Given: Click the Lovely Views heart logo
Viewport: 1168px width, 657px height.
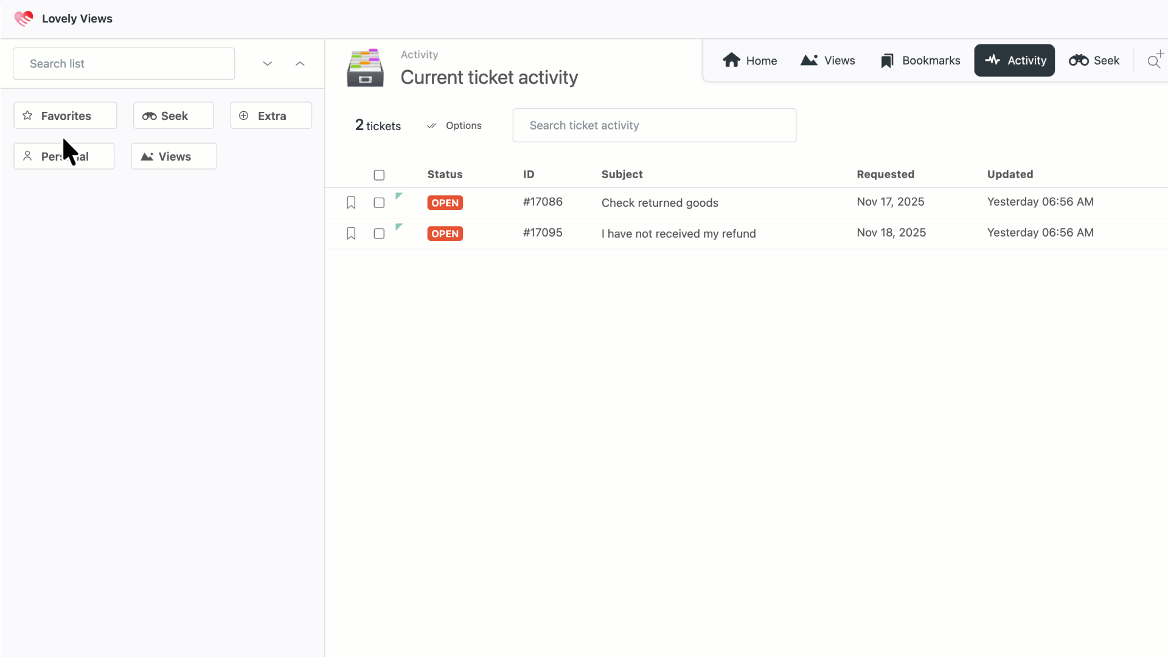Looking at the screenshot, I should pyautogui.click(x=24, y=18).
